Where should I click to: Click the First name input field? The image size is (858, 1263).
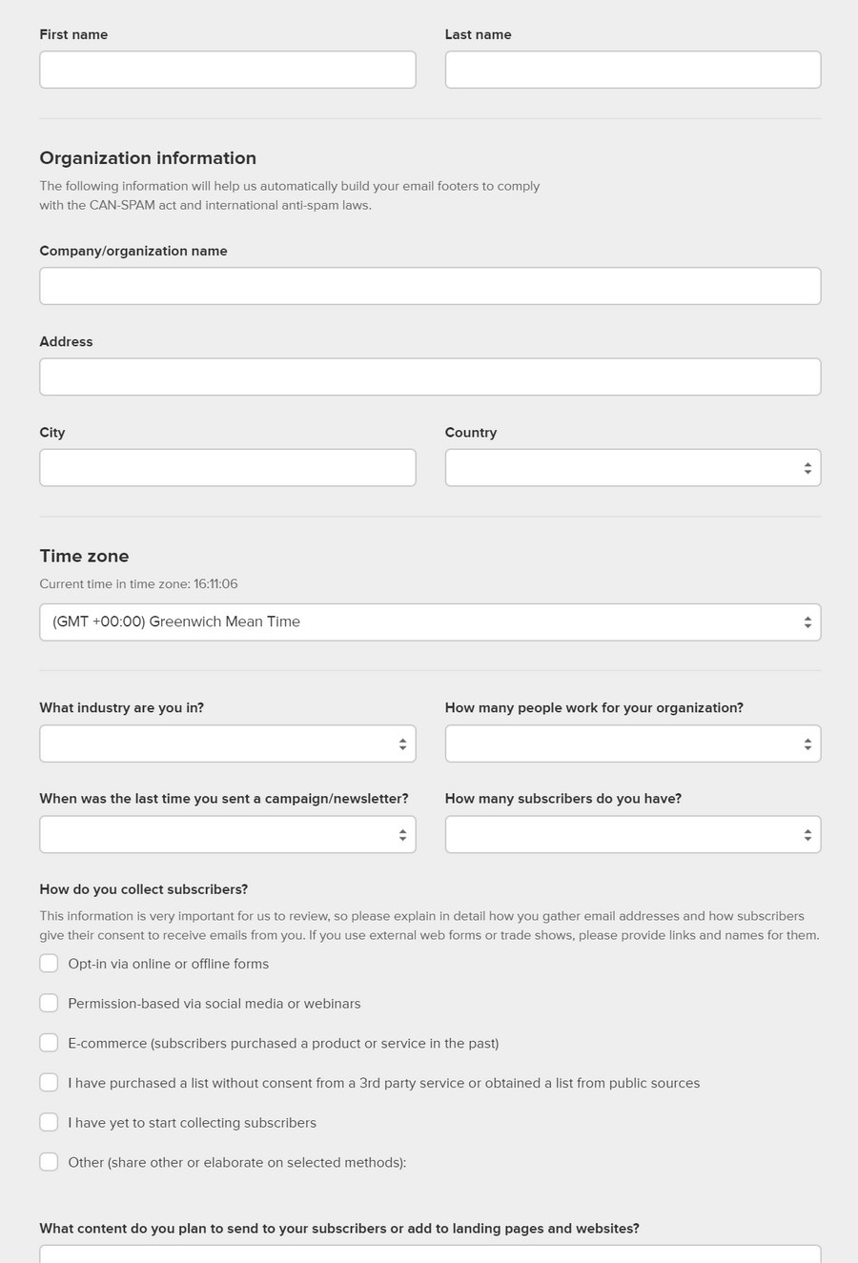228,70
